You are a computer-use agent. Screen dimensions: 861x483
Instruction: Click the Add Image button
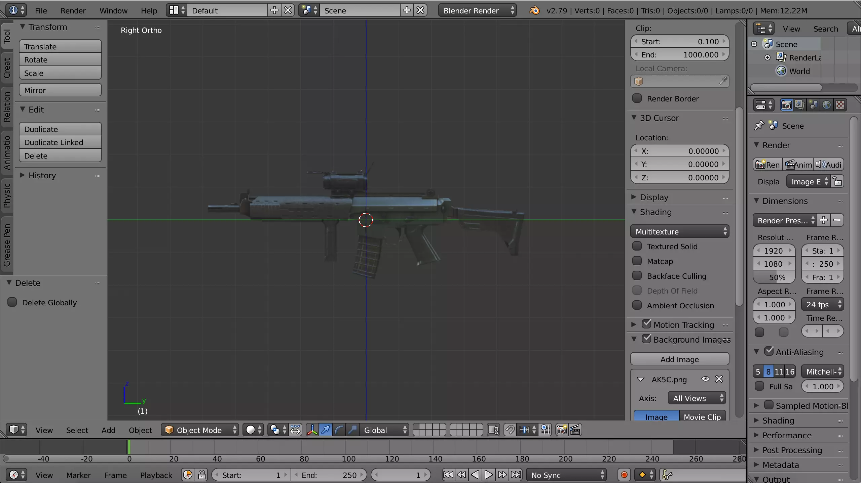(679, 359)
